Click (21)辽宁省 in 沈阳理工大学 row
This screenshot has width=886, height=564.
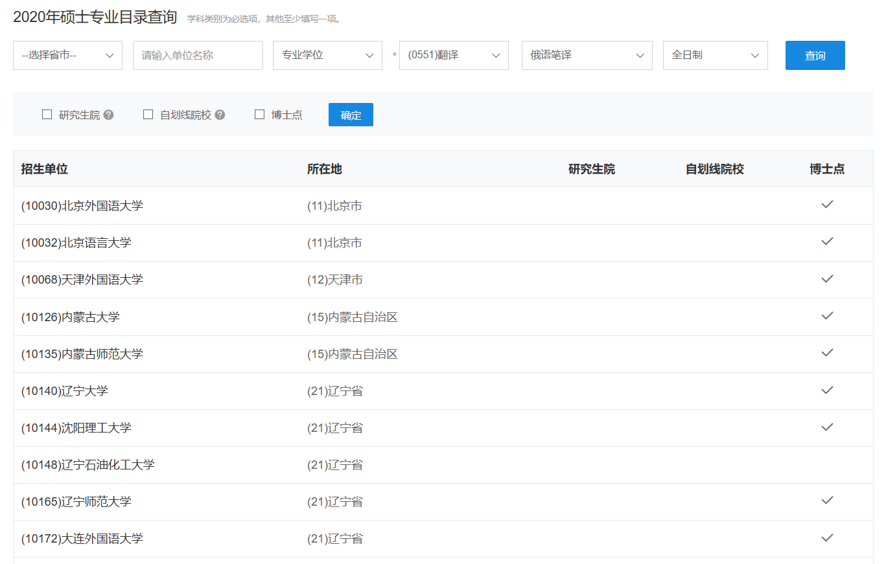coord(334,428)
